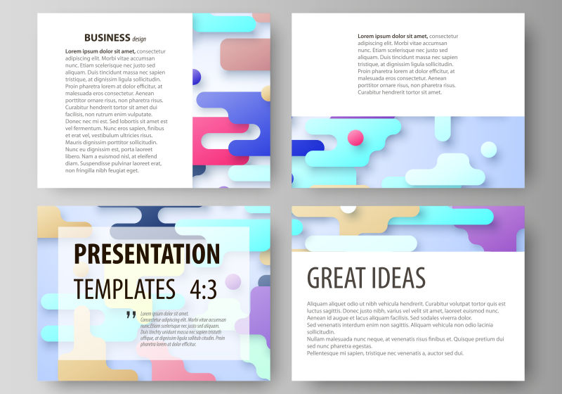562x394 pixels.
Task: Click the double quotation mark icon
Action: pos(131,316)
